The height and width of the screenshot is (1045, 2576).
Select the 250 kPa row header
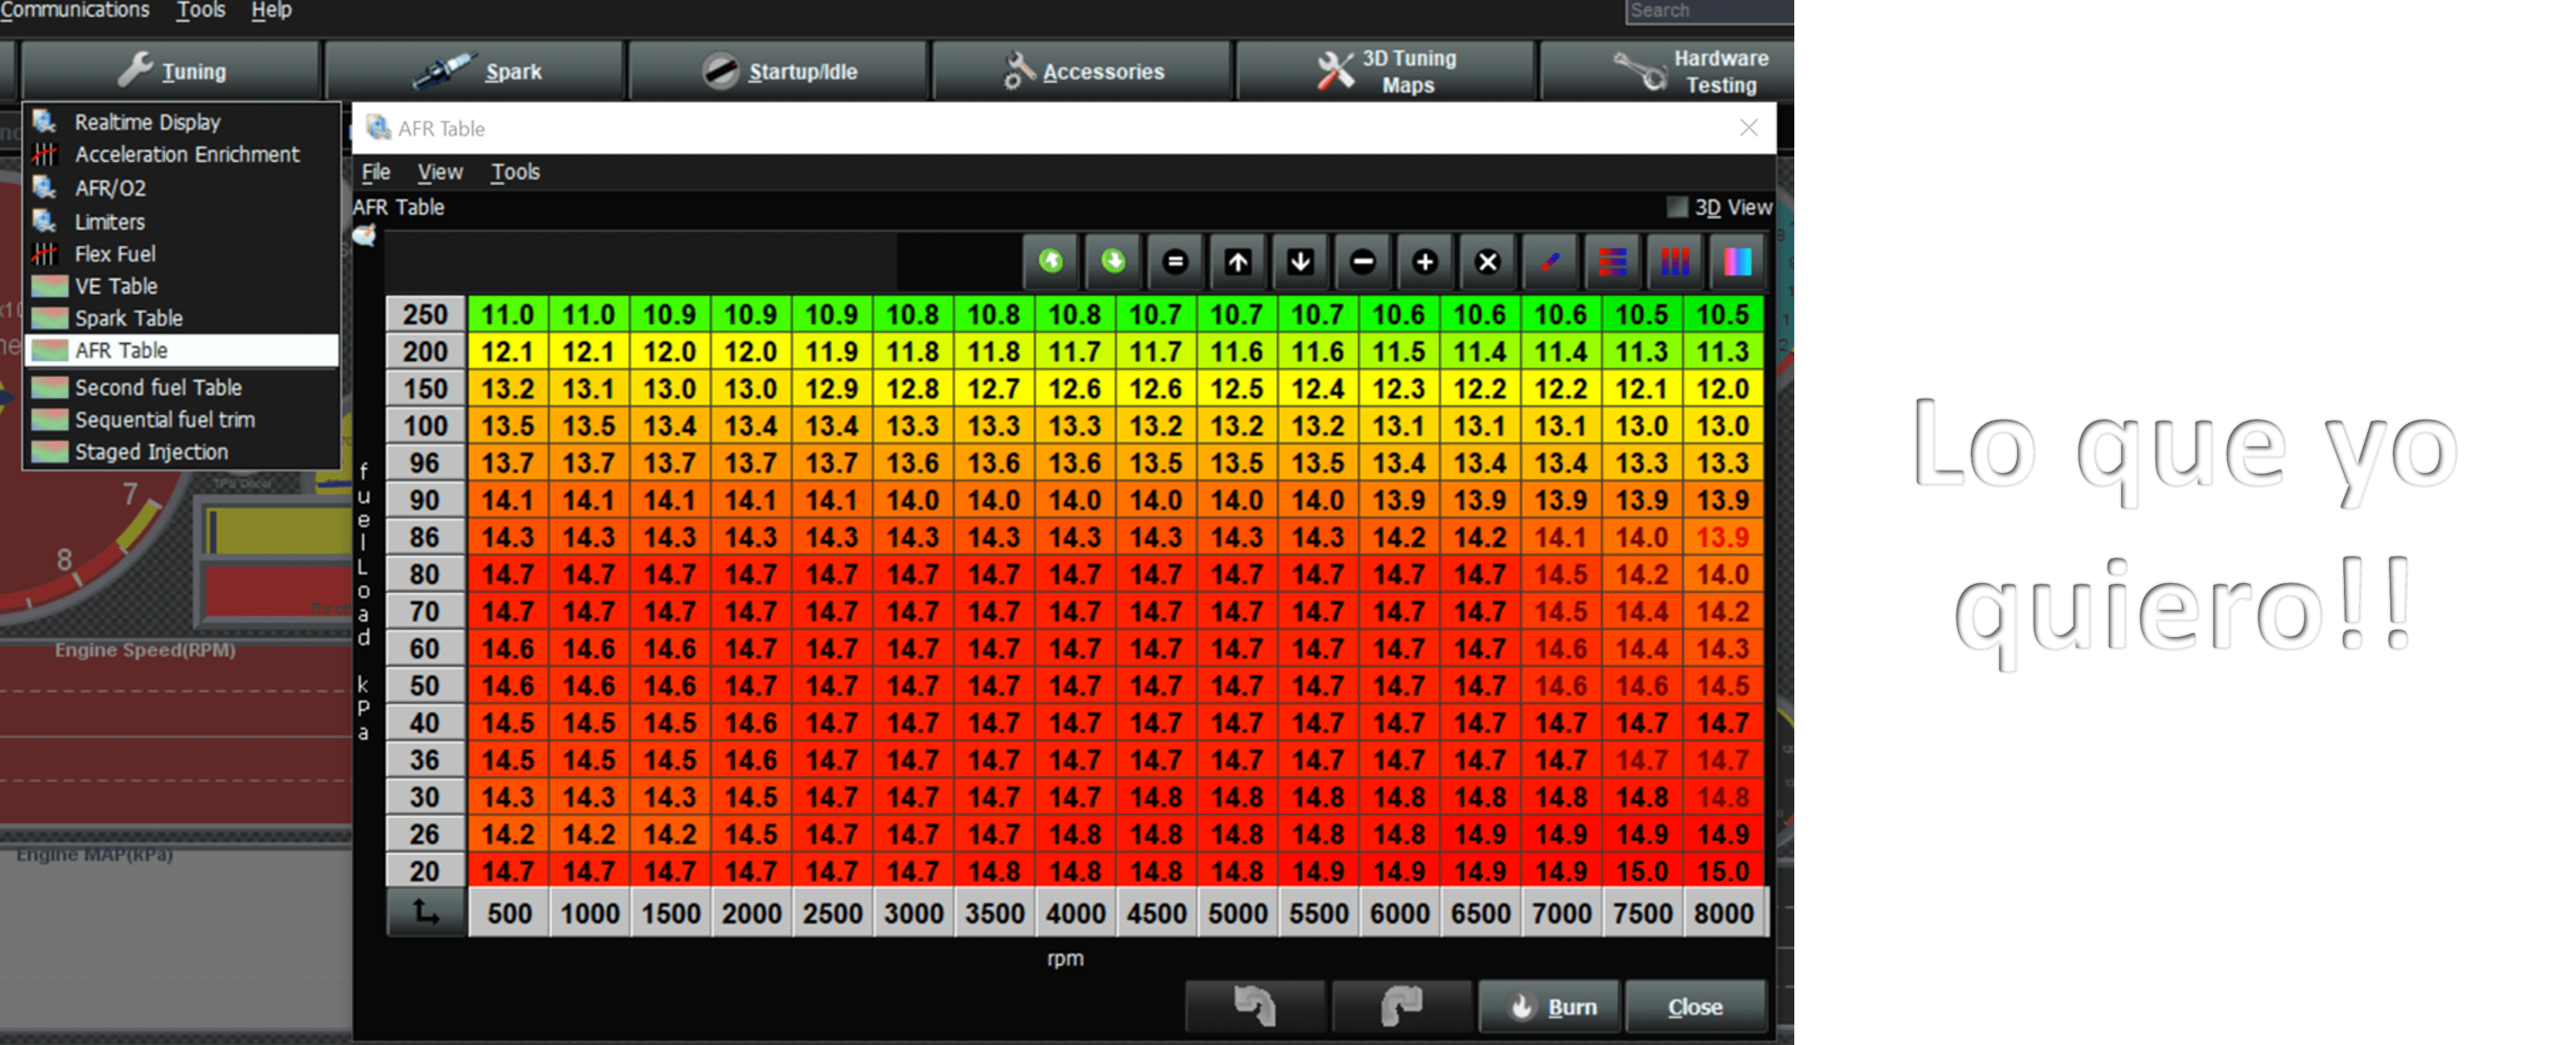click(426, 315)
